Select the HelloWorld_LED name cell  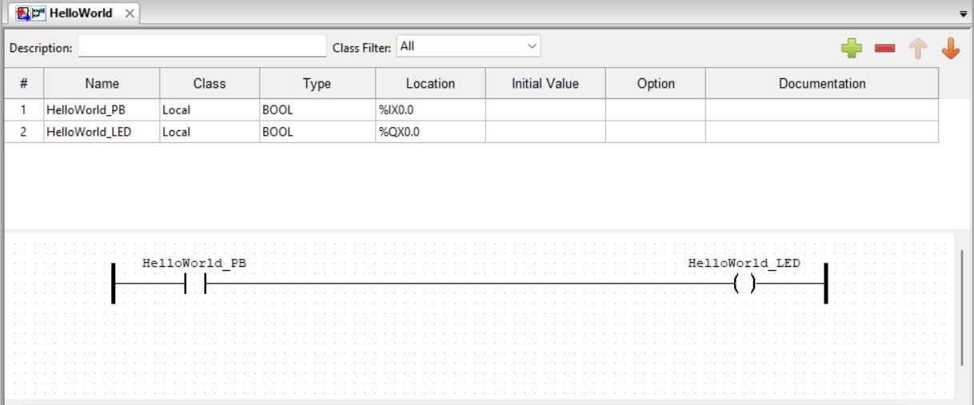tap(102, 132)
